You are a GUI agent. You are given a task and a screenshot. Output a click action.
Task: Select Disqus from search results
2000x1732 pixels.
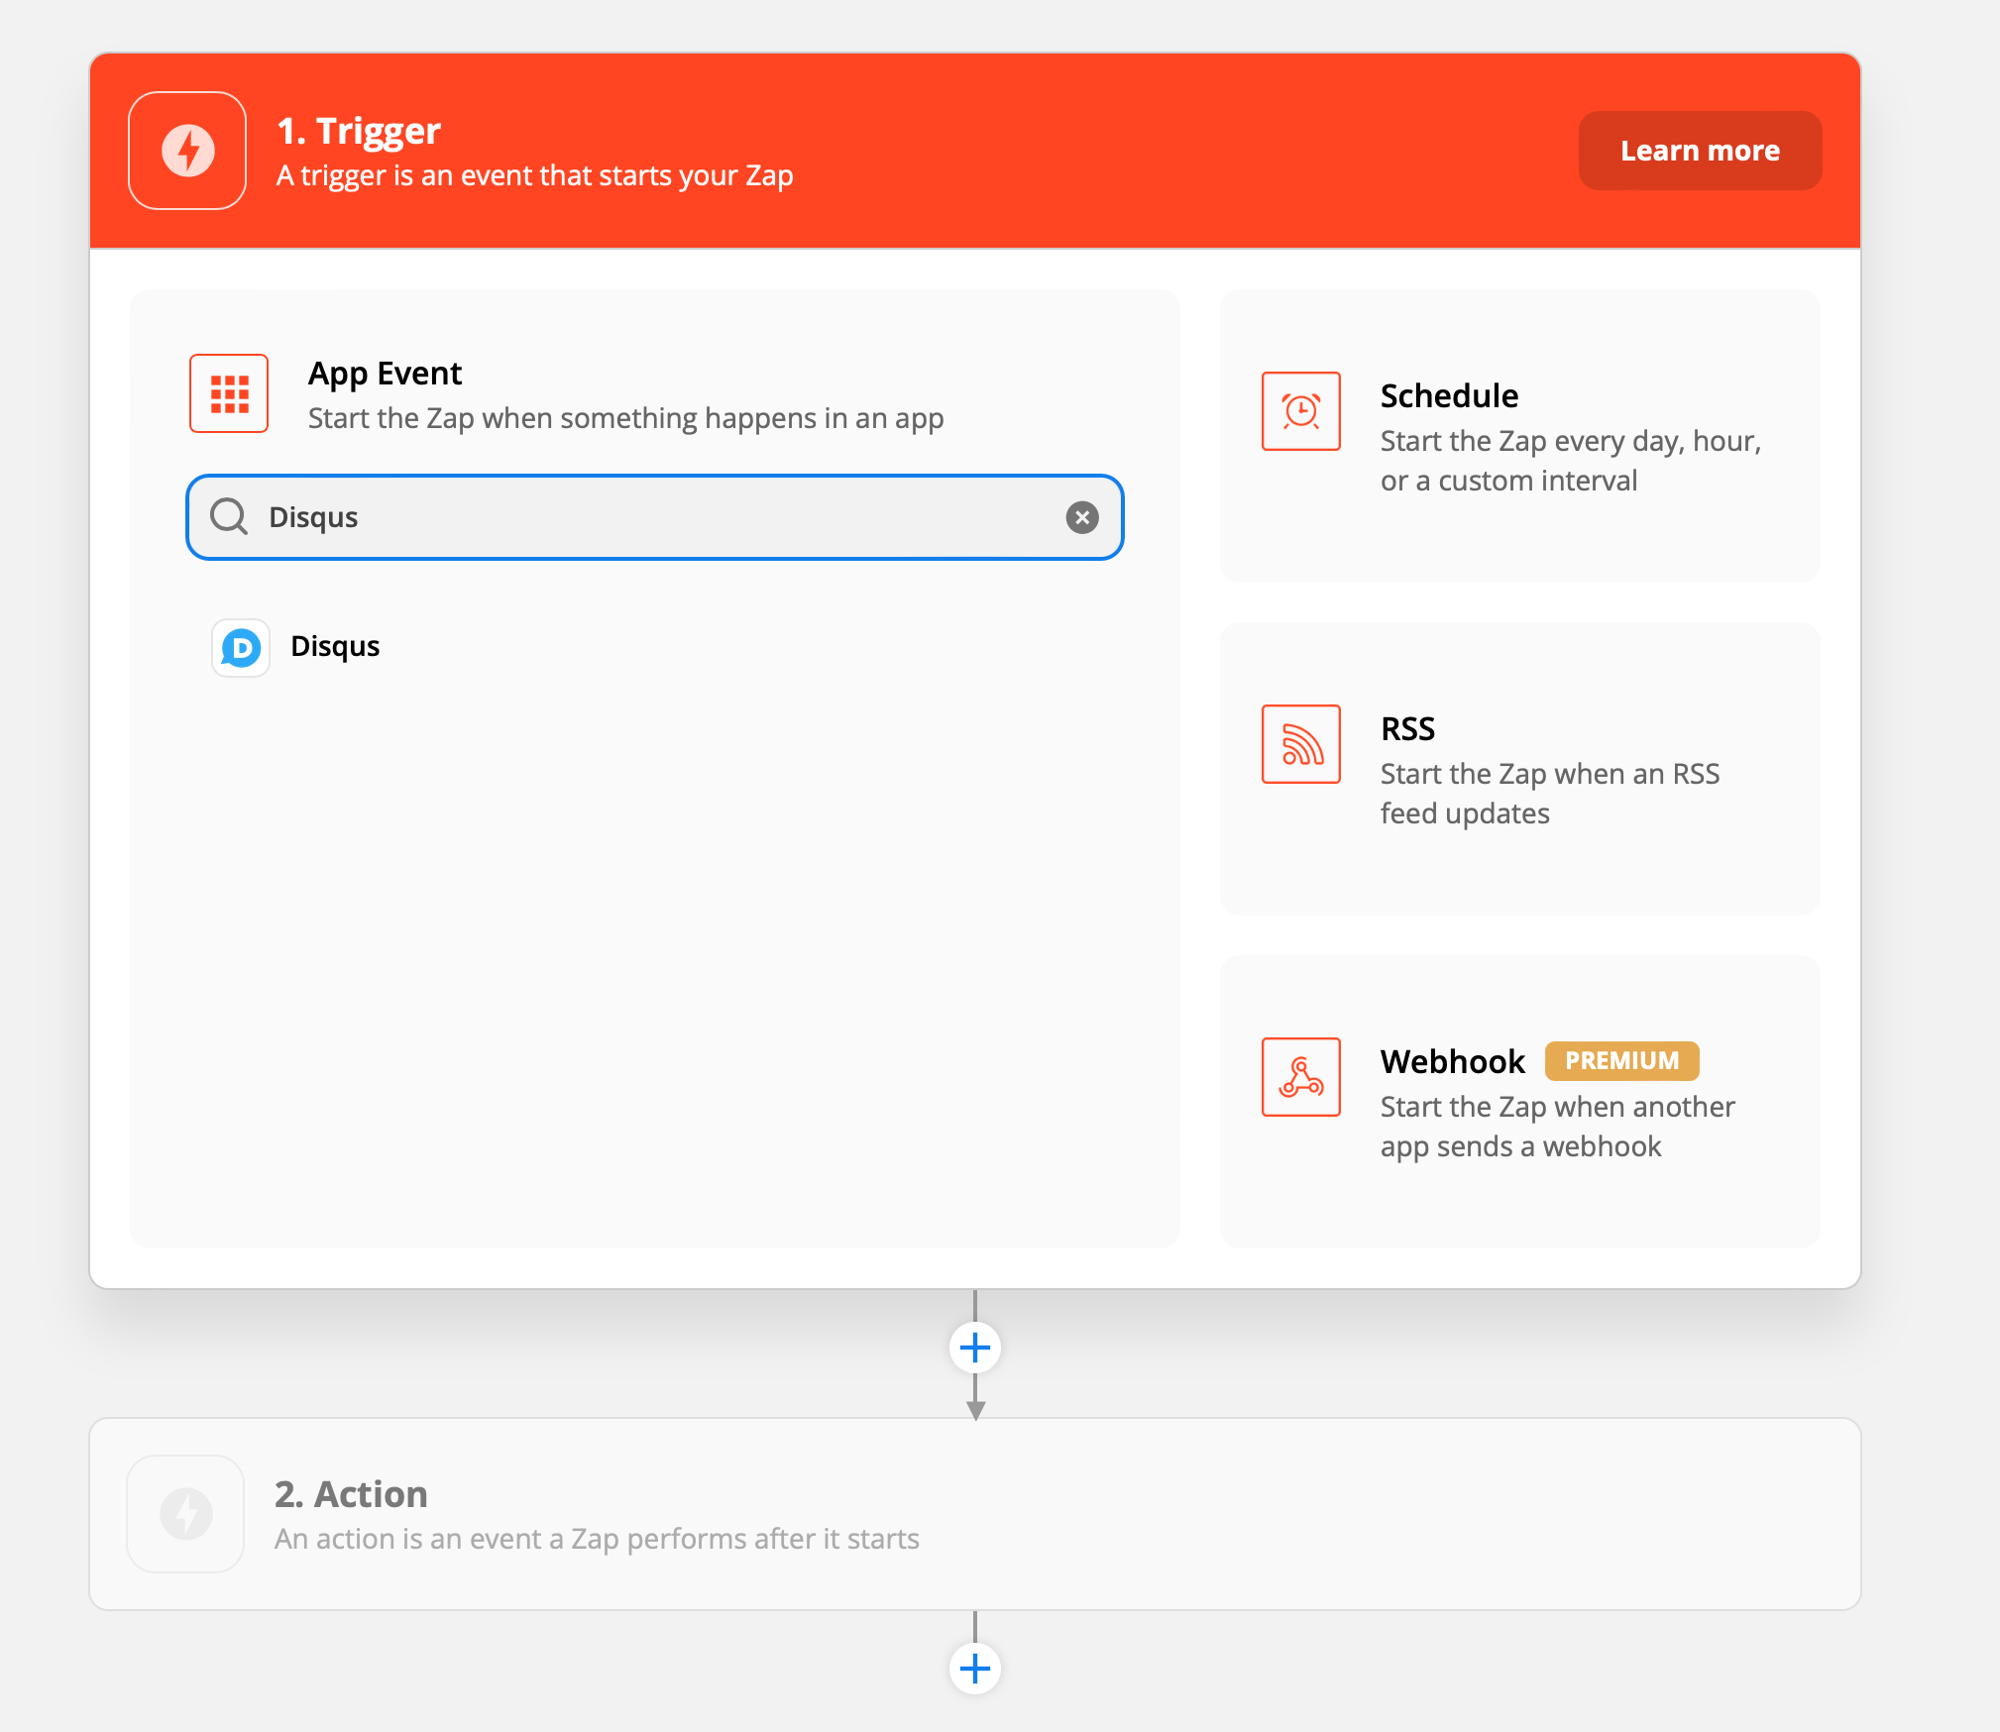pyautogui.click(x=335, y=647)
